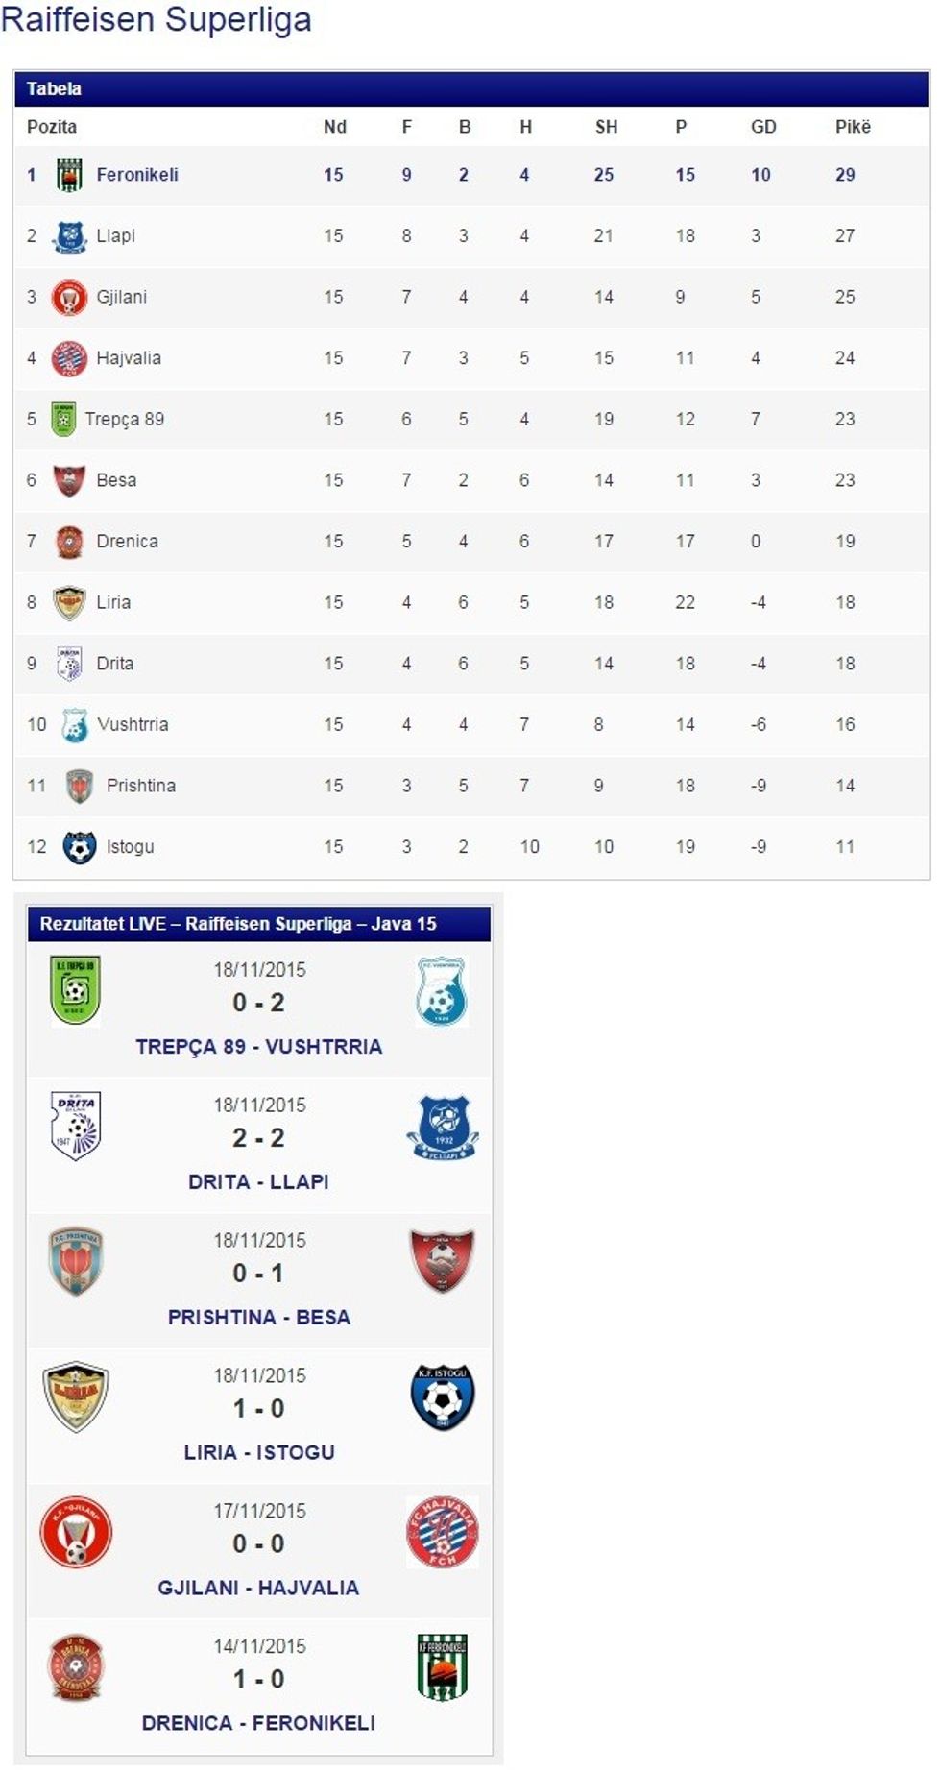Open the PRISHTINA - BESA match link
The height and width of the screenshot is (1773, 941).
point(258,1318)
